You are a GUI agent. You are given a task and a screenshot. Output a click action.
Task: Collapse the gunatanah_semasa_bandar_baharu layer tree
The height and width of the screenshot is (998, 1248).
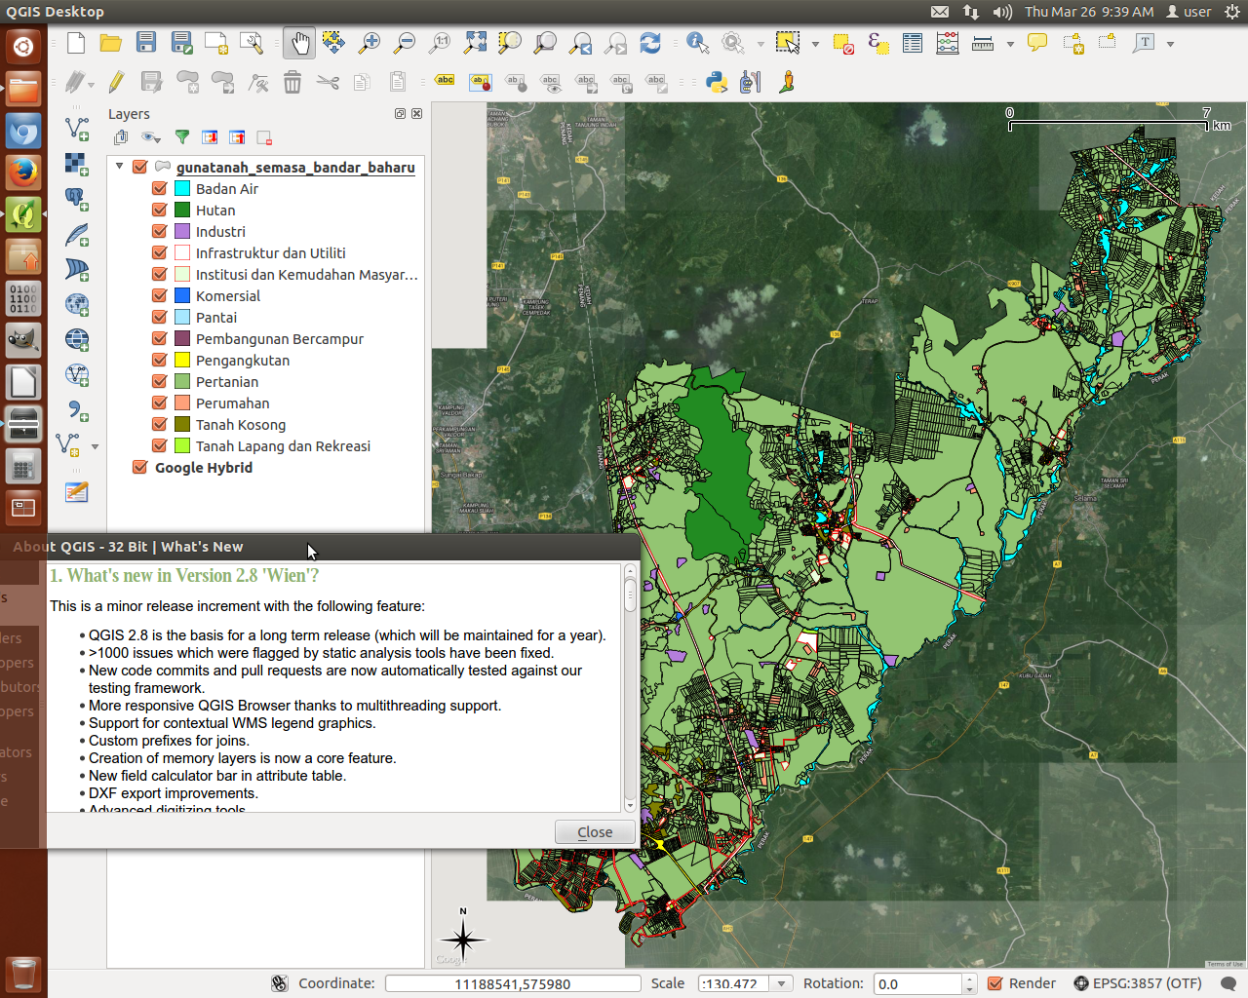pyautogui.click(x=120, y=167)
